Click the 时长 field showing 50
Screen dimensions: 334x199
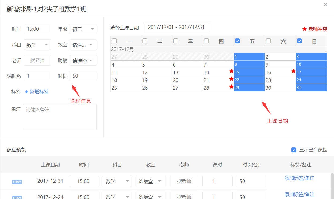tap(83, 76)
